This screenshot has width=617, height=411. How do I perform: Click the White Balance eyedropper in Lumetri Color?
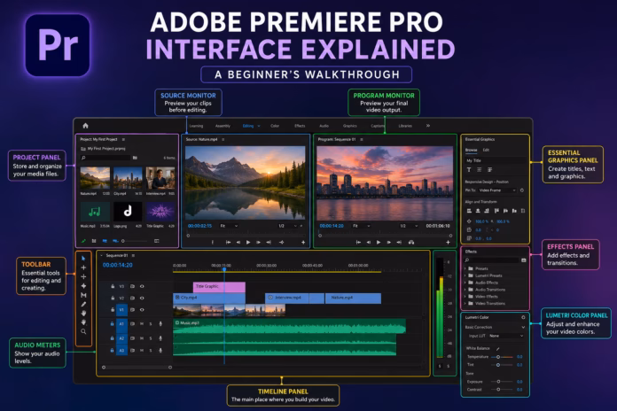point(498,348)
